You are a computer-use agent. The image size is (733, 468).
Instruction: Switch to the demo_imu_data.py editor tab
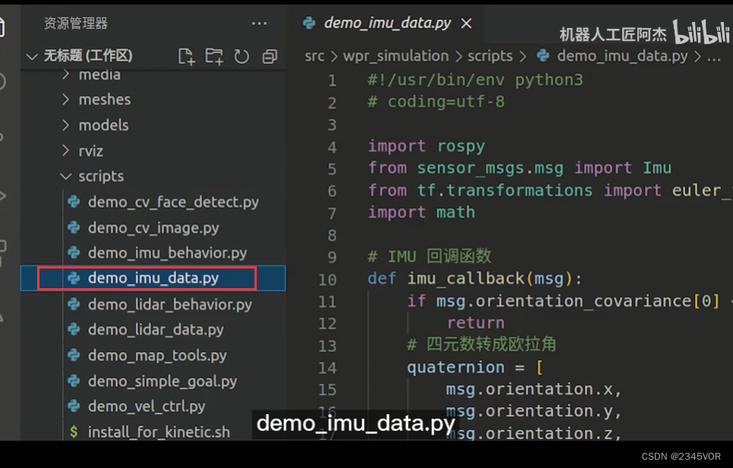(388, 23)
